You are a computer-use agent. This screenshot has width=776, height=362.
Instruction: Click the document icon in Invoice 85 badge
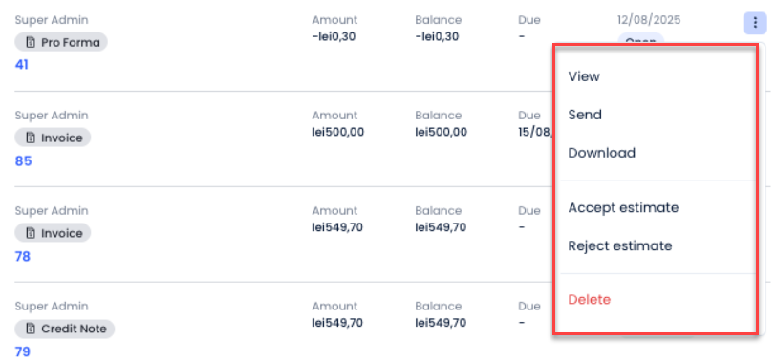pos(31,138)
